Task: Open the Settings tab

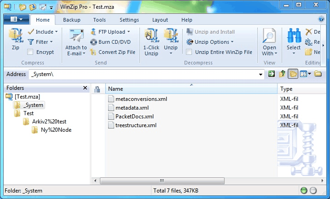Action: [129, 20]
